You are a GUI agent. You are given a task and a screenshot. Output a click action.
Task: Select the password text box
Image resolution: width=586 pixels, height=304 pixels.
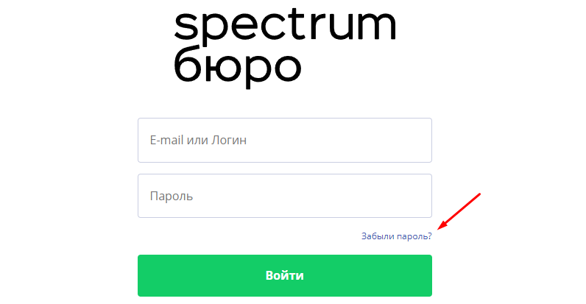(x=284, y=196)
